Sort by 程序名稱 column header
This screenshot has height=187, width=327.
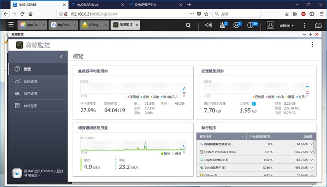pyautogui.click(x=220, y=136)
